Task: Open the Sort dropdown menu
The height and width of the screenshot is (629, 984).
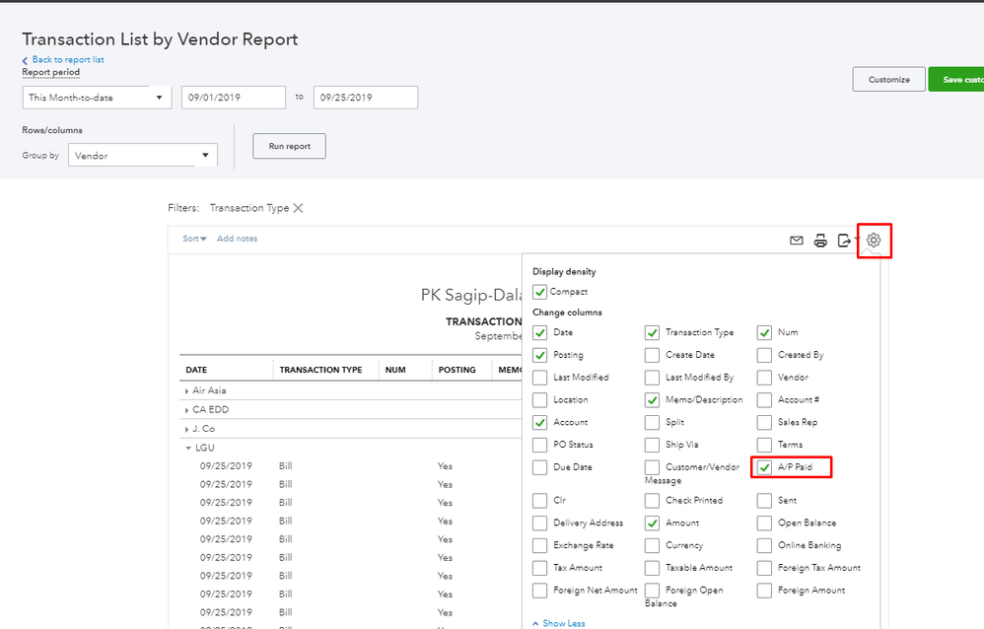Action: [194, 239]
